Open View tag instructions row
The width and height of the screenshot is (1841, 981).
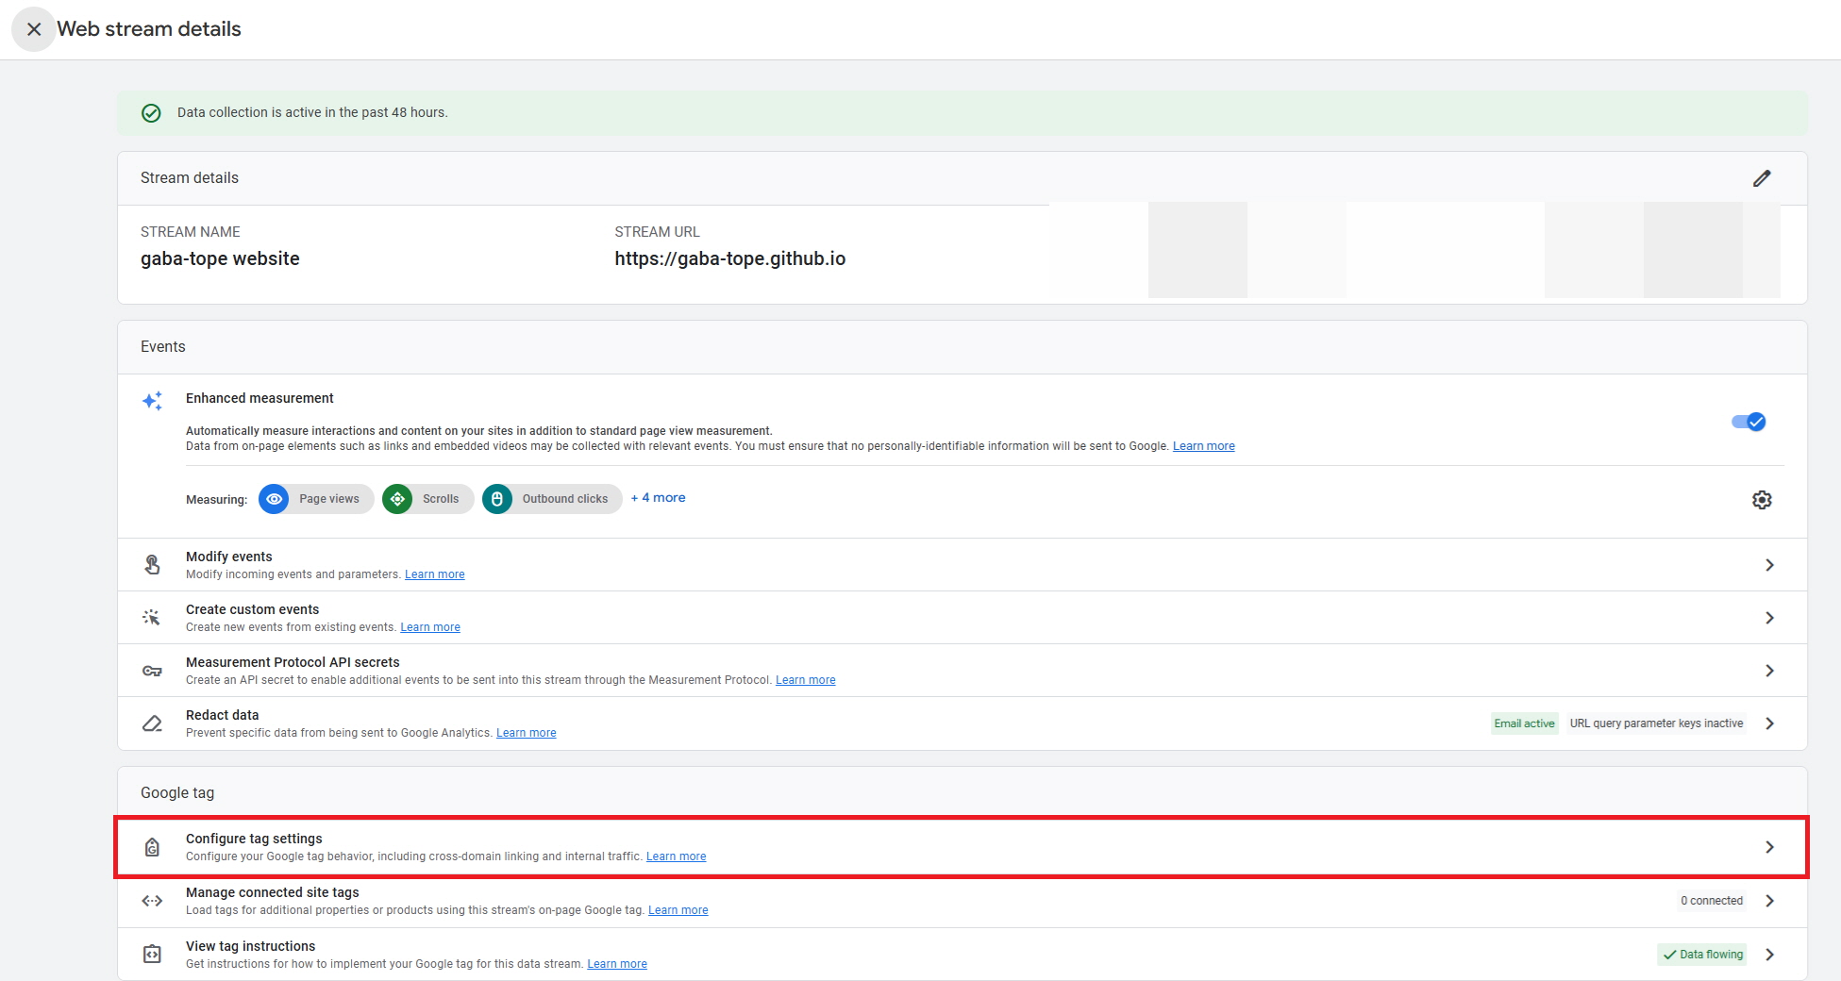(x=962, y=954)
